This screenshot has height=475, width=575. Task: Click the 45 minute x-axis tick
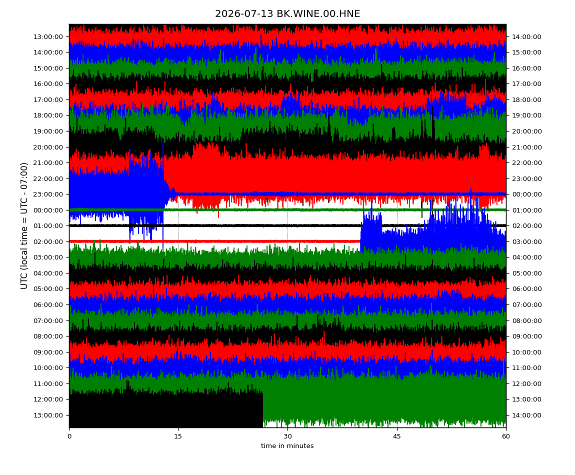397,436
